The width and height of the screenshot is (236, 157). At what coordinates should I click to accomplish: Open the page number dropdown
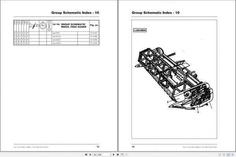click(x=110, y=155)
